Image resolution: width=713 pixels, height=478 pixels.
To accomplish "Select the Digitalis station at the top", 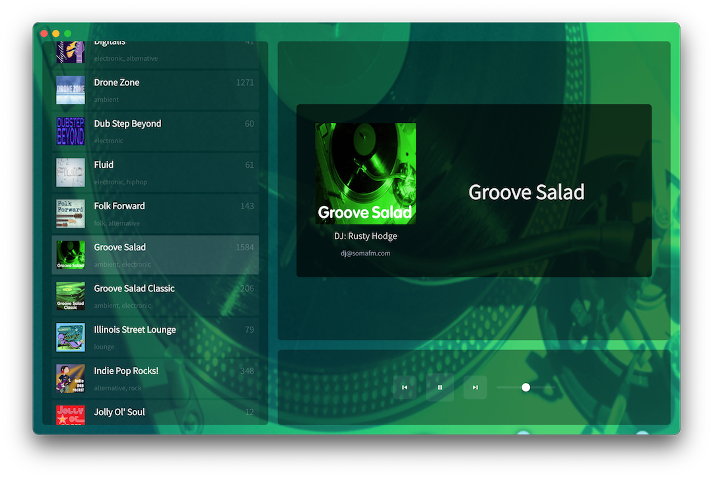I will tap(155, 50).
